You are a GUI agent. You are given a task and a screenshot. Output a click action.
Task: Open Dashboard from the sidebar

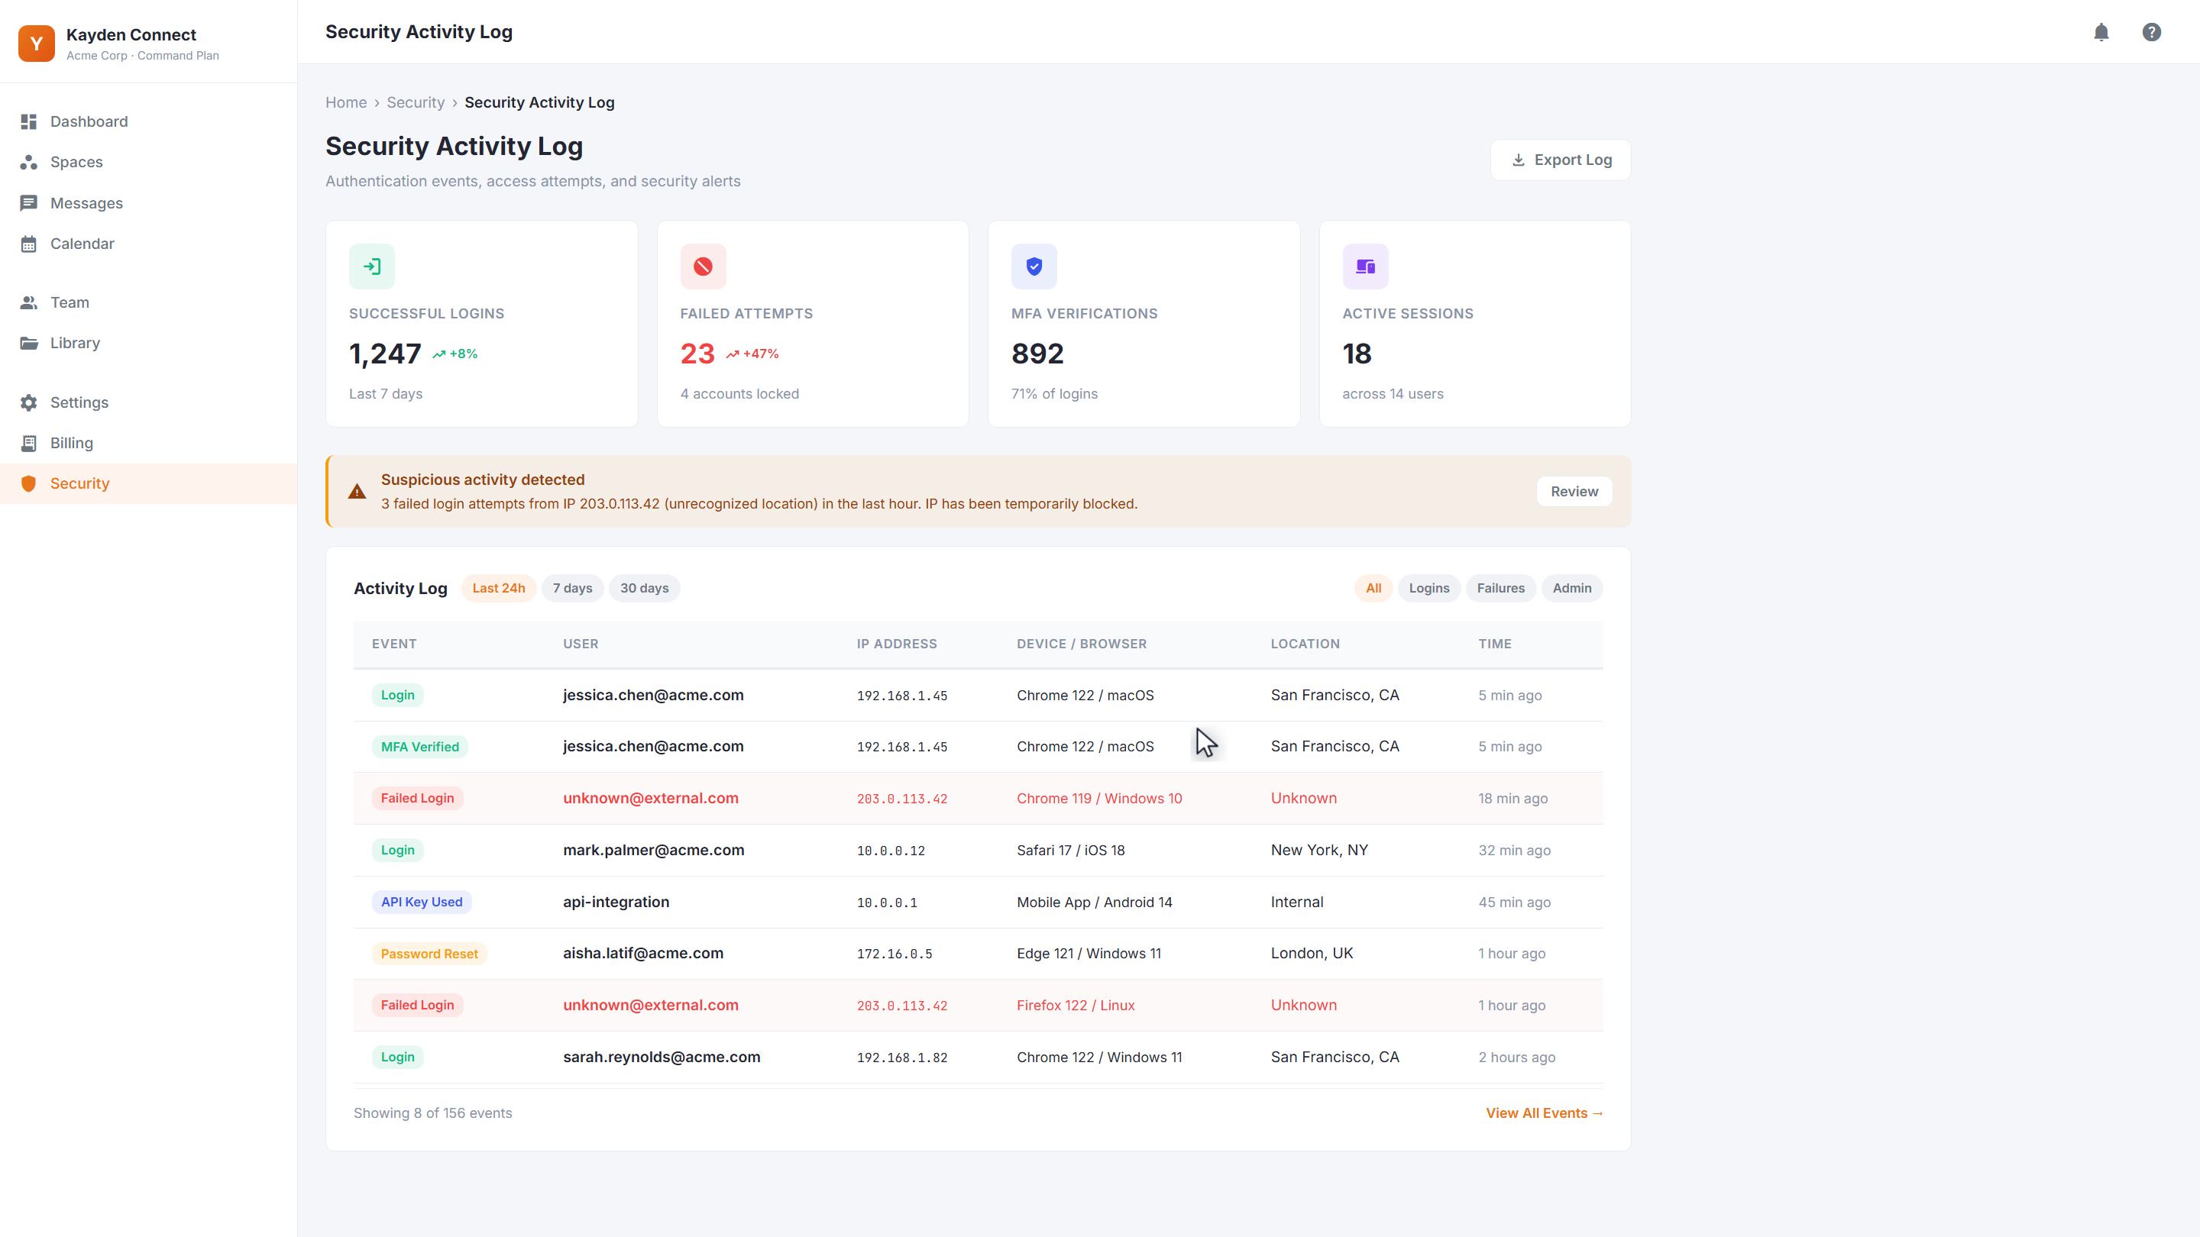[149, 121]
